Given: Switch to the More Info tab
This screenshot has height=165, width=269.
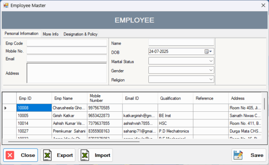Looking at the screenshot, I should pyautogui.click(x=51, y=34).
